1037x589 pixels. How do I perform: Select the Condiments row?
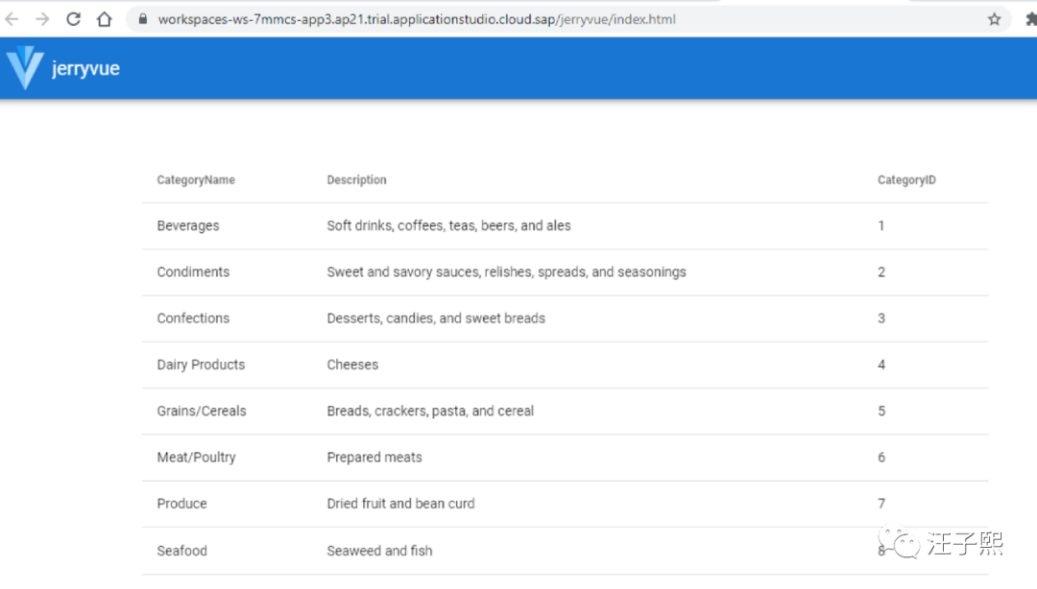[193, 272]
